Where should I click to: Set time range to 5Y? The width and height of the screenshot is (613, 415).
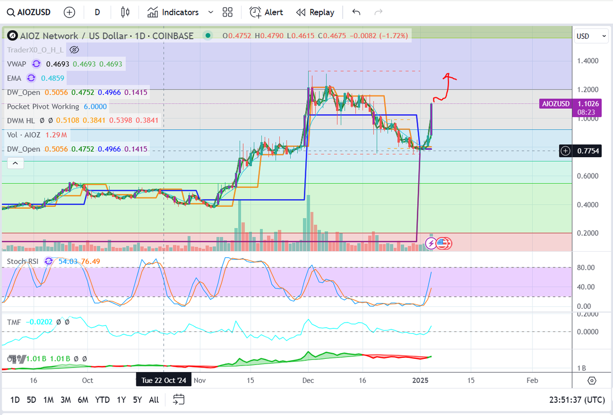tap(137, 400)
